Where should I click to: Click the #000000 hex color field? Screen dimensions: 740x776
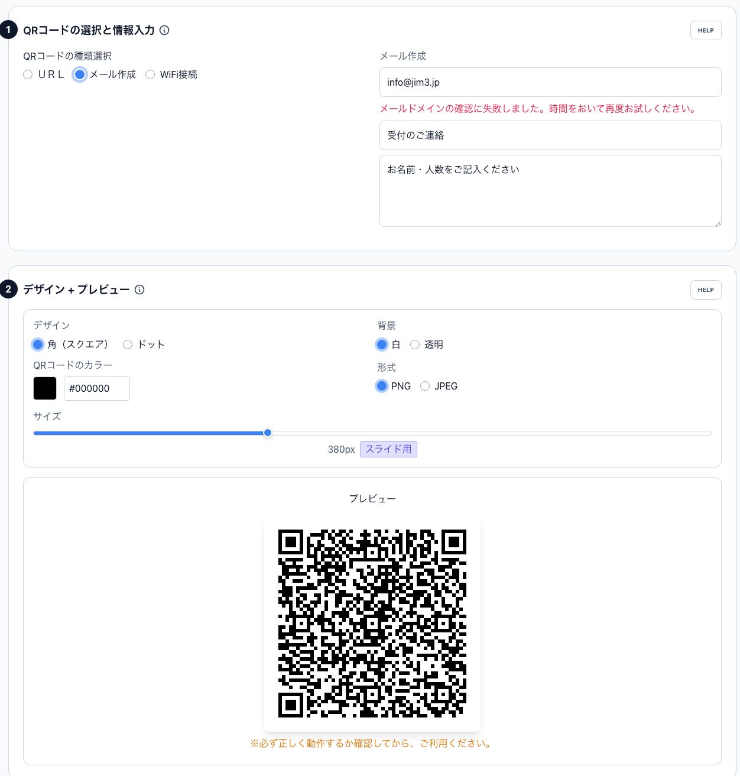point(97,388)
